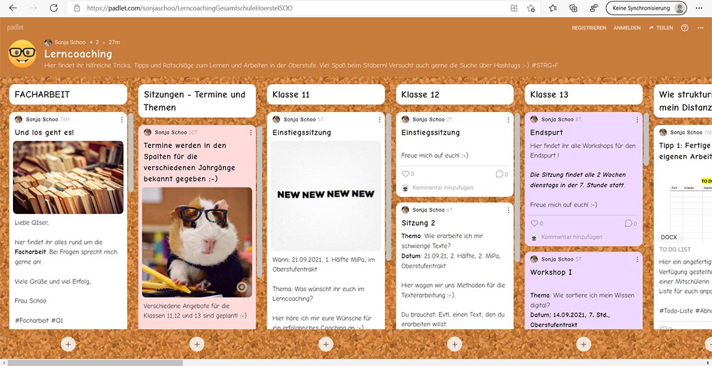The width and height of the screenshot is (712, 366).
Task: Click ANMELDEN link
Action: click(x=627, y=28)
